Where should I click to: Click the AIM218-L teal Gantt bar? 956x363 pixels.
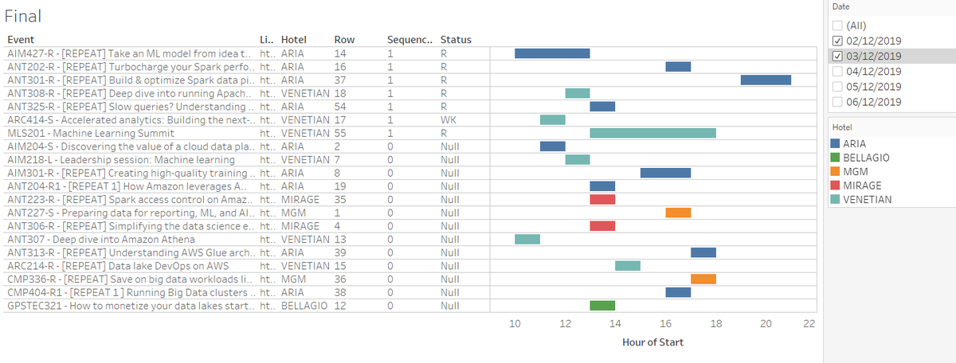(x=578, y=159)
